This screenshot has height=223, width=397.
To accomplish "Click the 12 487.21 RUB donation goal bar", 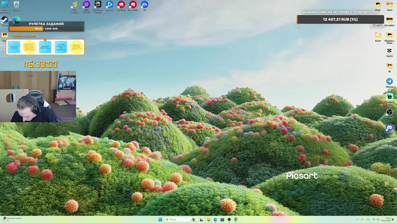I will click(x=340, y=19).
